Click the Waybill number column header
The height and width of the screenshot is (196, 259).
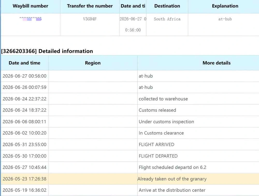30,6
